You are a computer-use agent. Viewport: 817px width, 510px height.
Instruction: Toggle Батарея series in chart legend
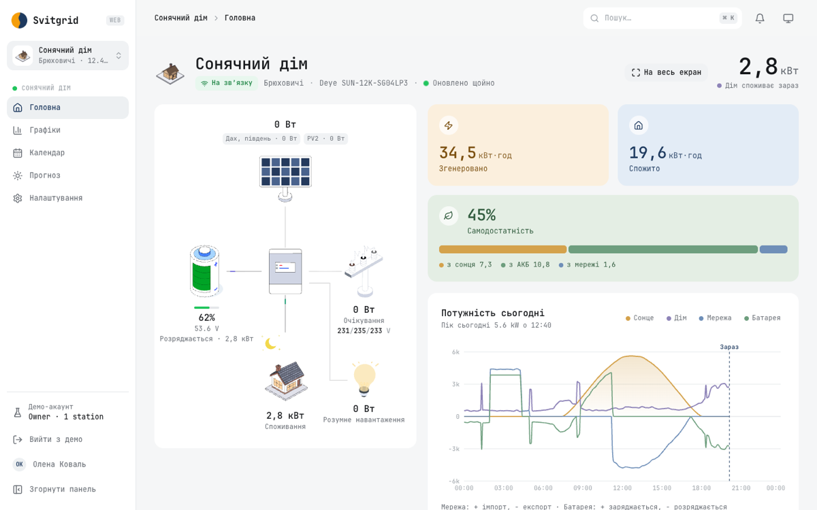tap(763, 318)
